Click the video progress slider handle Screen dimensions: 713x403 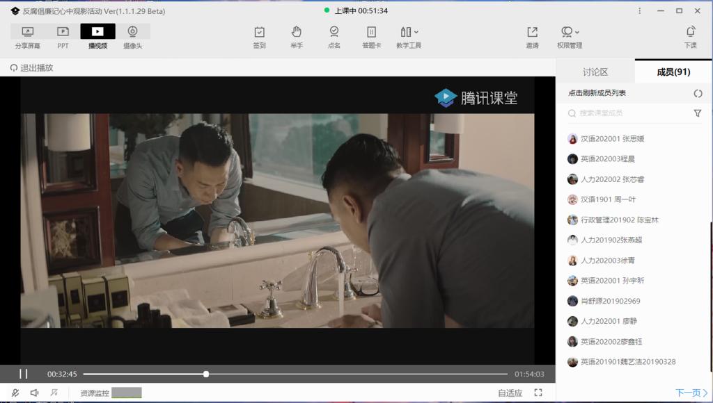206,374
